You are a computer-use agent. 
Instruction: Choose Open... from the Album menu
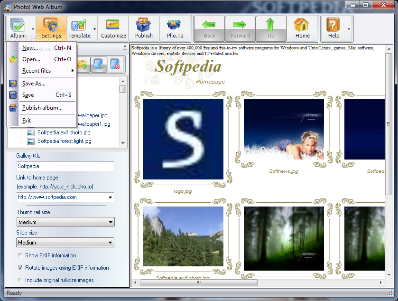click(x=47, y=59)
